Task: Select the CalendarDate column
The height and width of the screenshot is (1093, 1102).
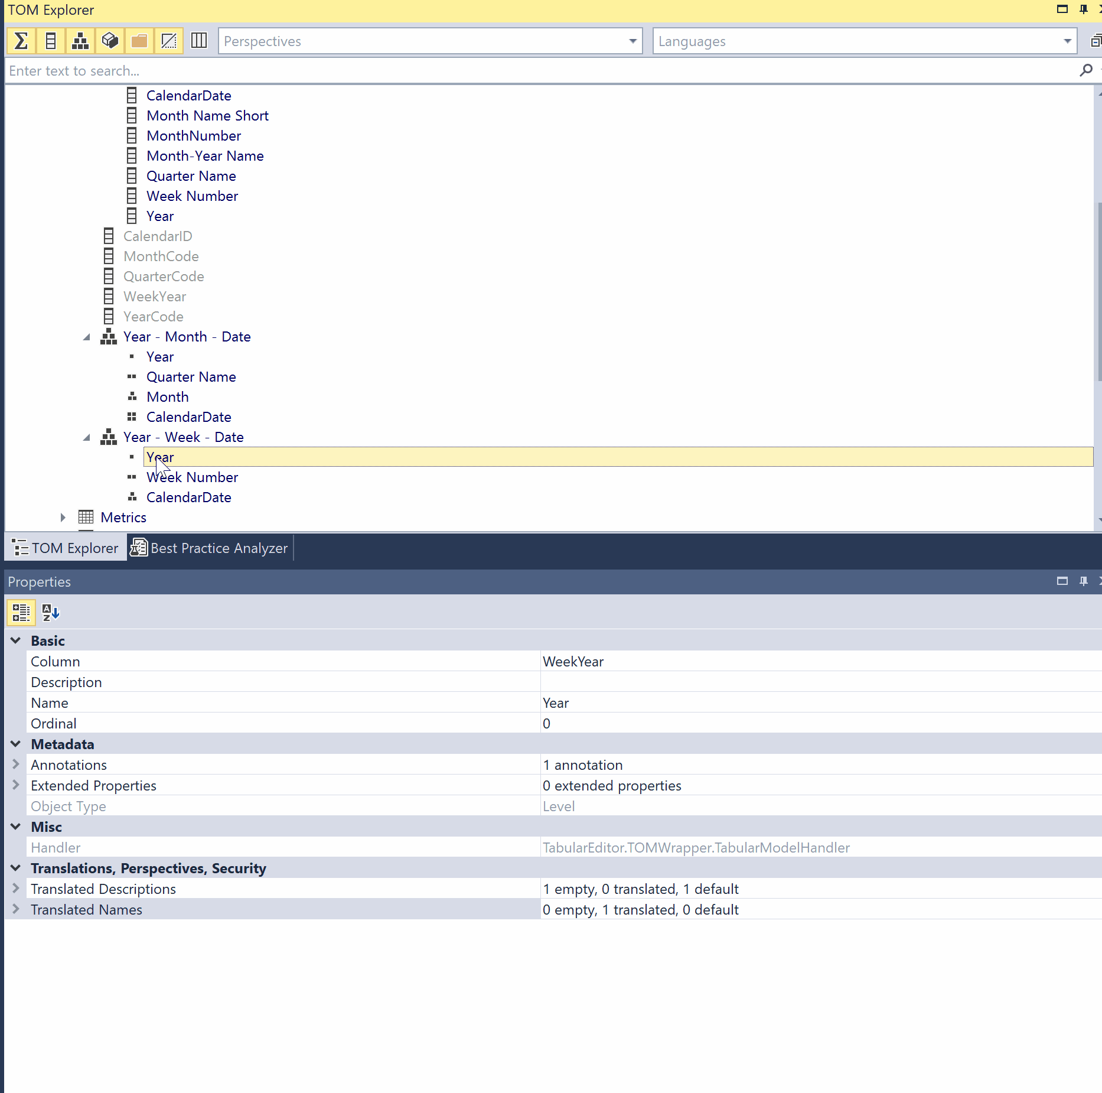Action: click(x=188, y=96)
